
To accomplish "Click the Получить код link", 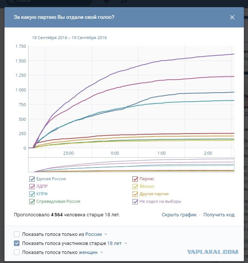I will pos(219,215).
